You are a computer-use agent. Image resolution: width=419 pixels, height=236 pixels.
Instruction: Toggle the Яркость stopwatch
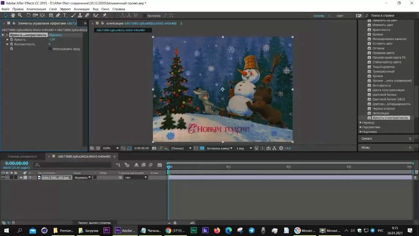click(11, 39)
